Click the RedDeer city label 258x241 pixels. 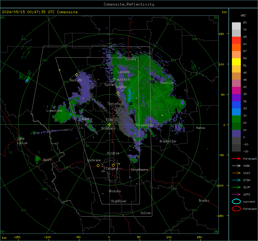point(122,87)
